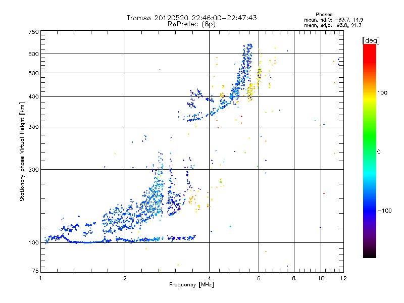Click the y-axis tick label '400'
The width and height of the screenshot is (404, 303).
(x=34, y=97)
